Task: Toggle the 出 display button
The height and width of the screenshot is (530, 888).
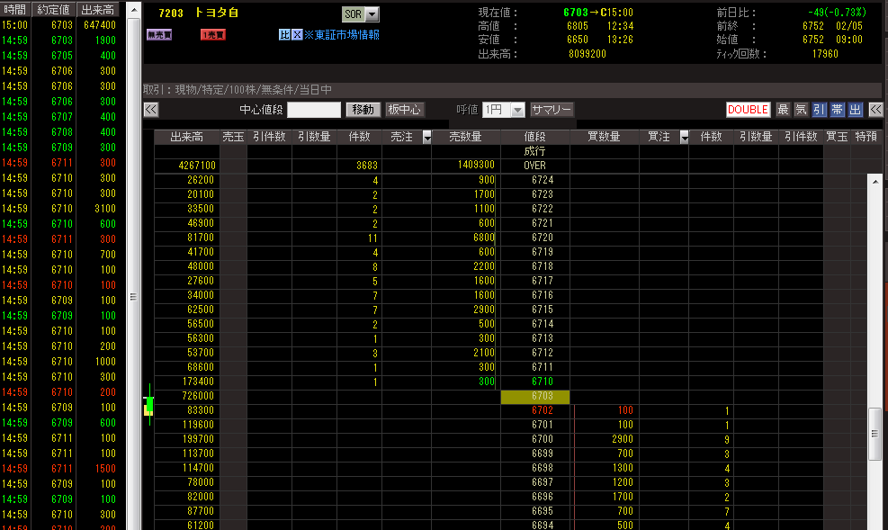Action: pyautogui.click(x=855, y=109)
